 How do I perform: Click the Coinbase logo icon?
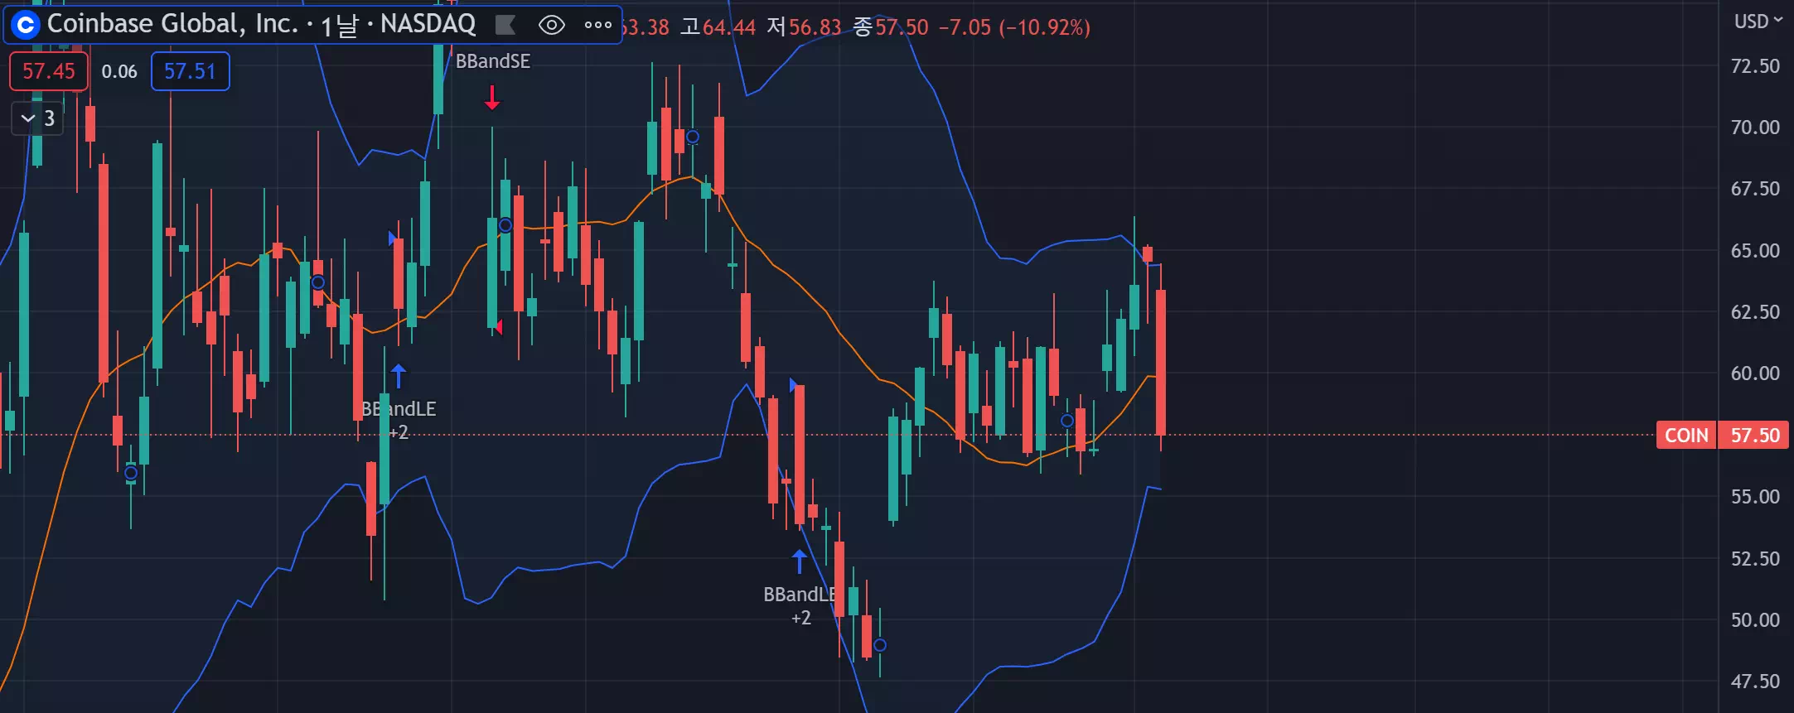coord(26,26)
